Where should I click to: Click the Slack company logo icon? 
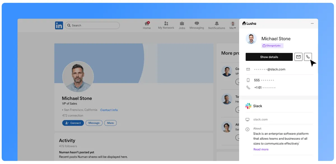coord(248,106)
